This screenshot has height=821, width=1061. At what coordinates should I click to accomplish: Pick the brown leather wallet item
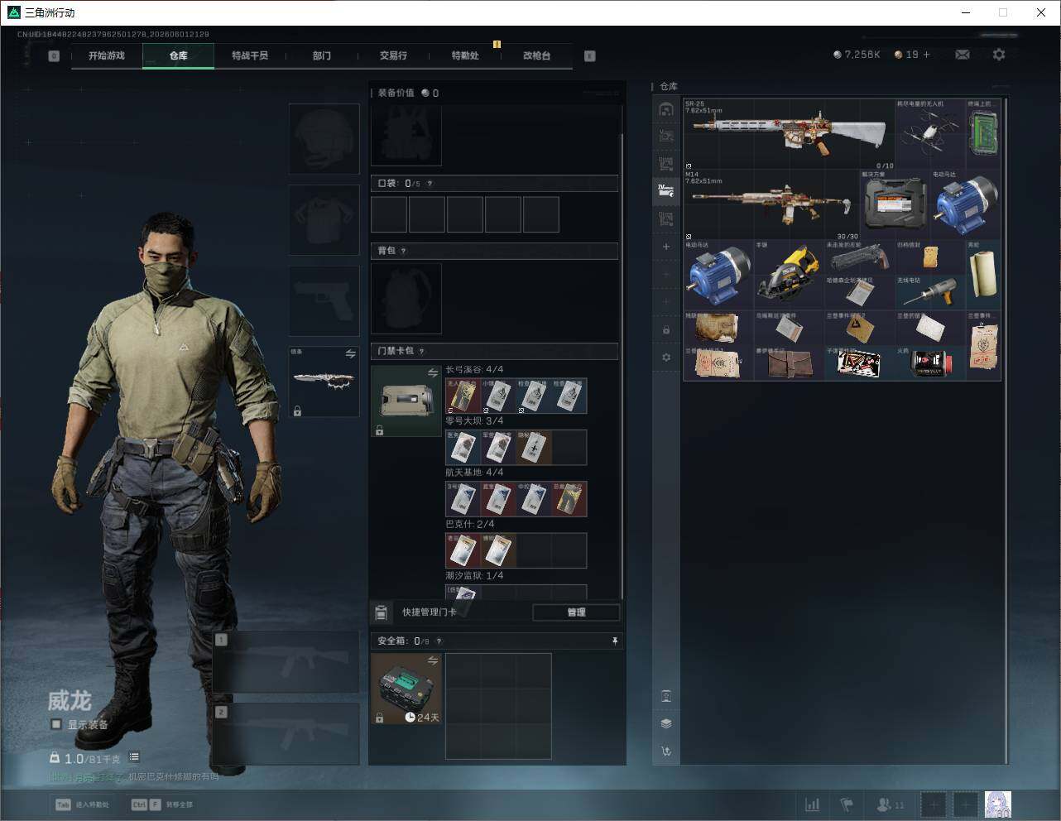[x=790, y=363]
